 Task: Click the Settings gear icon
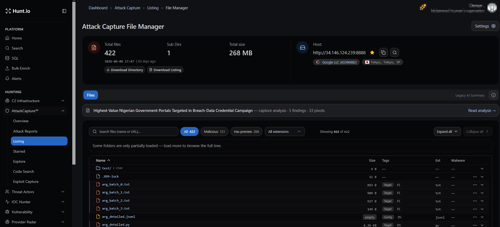point(493,26)
